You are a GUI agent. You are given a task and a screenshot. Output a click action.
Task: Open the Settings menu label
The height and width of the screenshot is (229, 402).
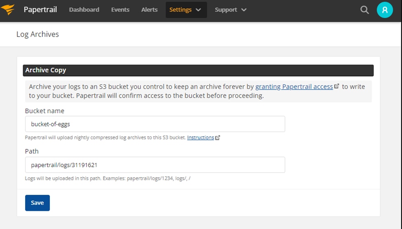(x=181, y=10)
